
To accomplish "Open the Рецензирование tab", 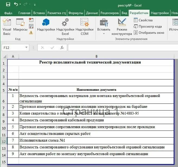I will coord(110,13).
